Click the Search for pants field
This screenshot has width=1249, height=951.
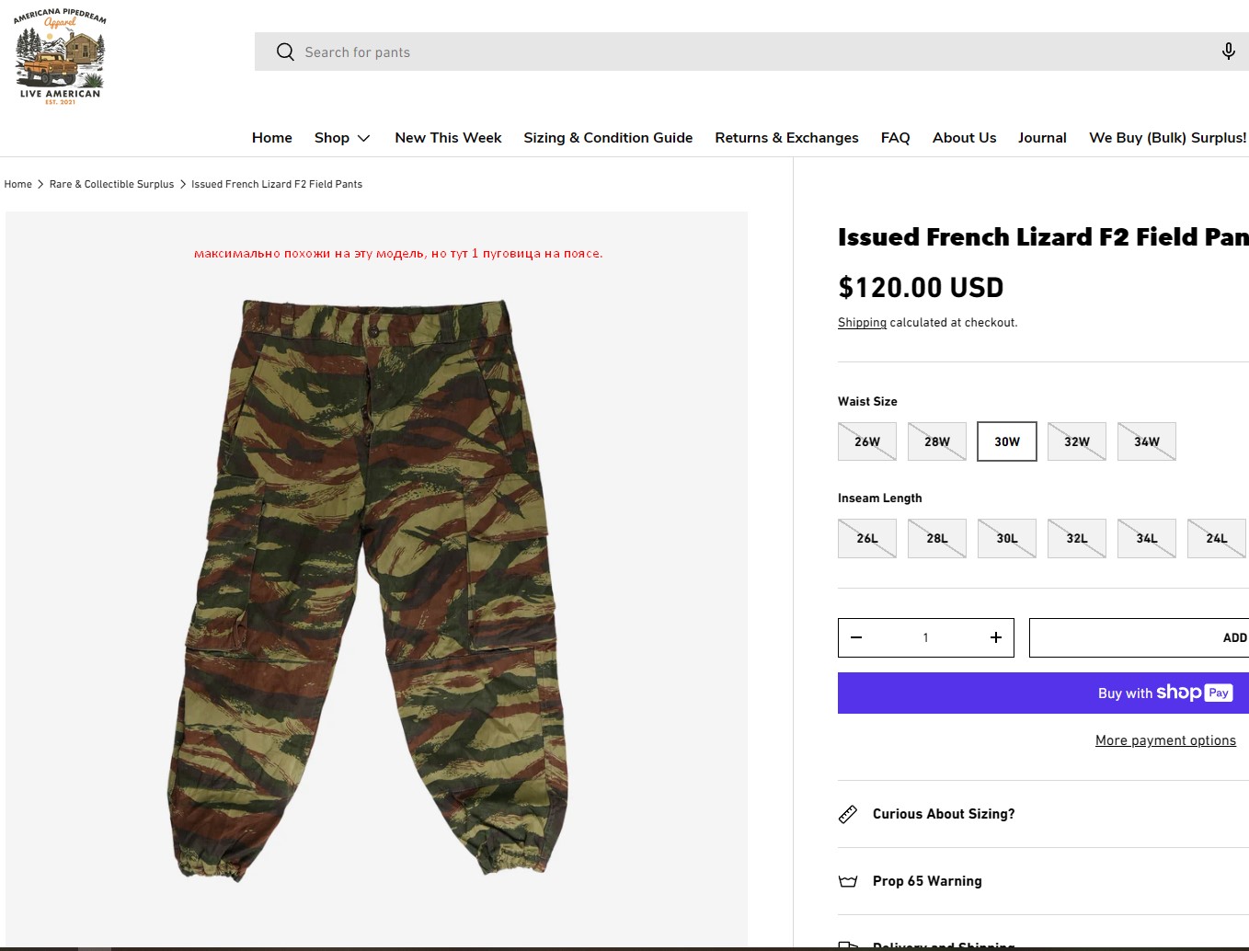(x=736, y=52)
